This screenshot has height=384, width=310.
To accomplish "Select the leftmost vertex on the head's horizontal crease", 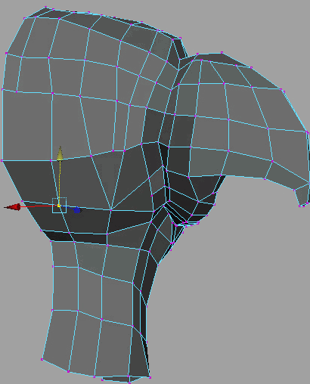I will point(2,160).
